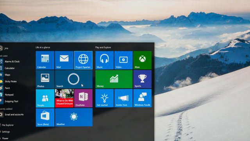
Task: Click the Play and Explore heading
Action: pyautogui.click(x=103, y=47)
